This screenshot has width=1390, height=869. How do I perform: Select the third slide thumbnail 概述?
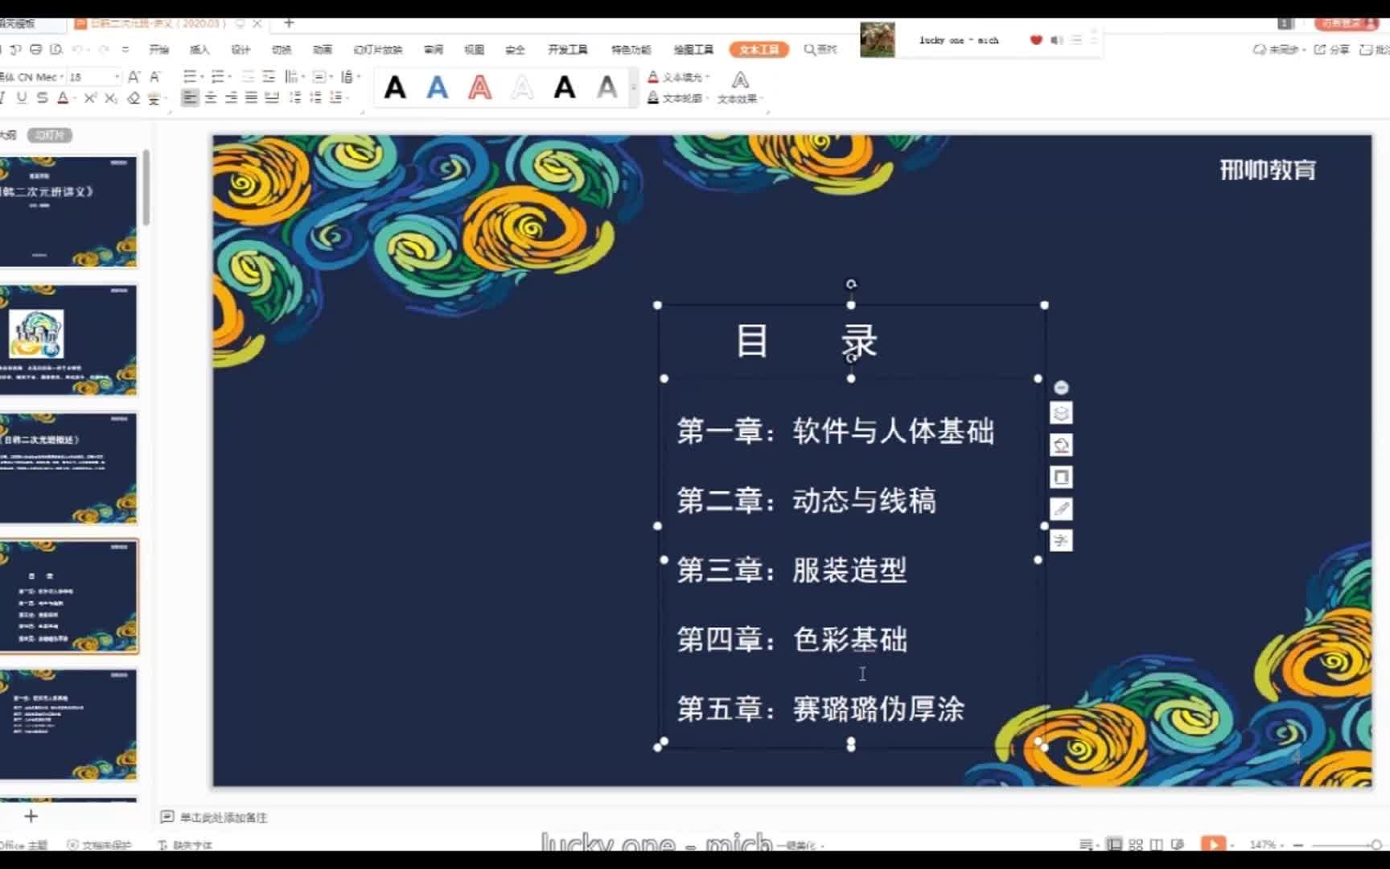click(68, 468)
